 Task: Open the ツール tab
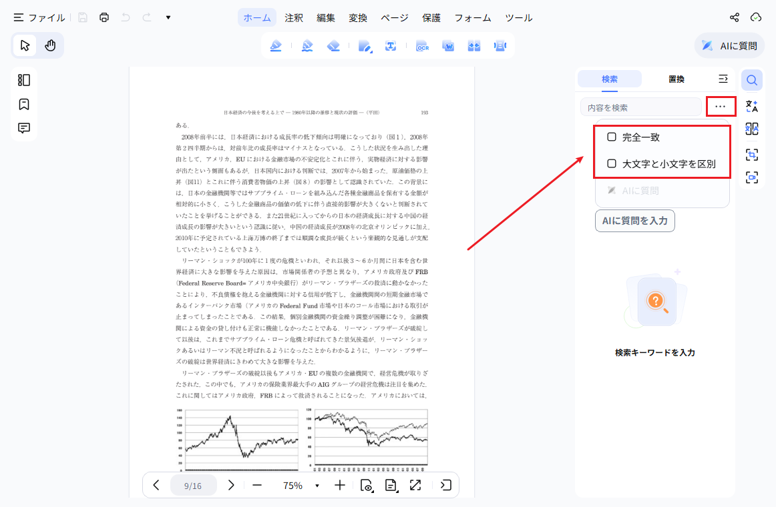click(519, 18)
